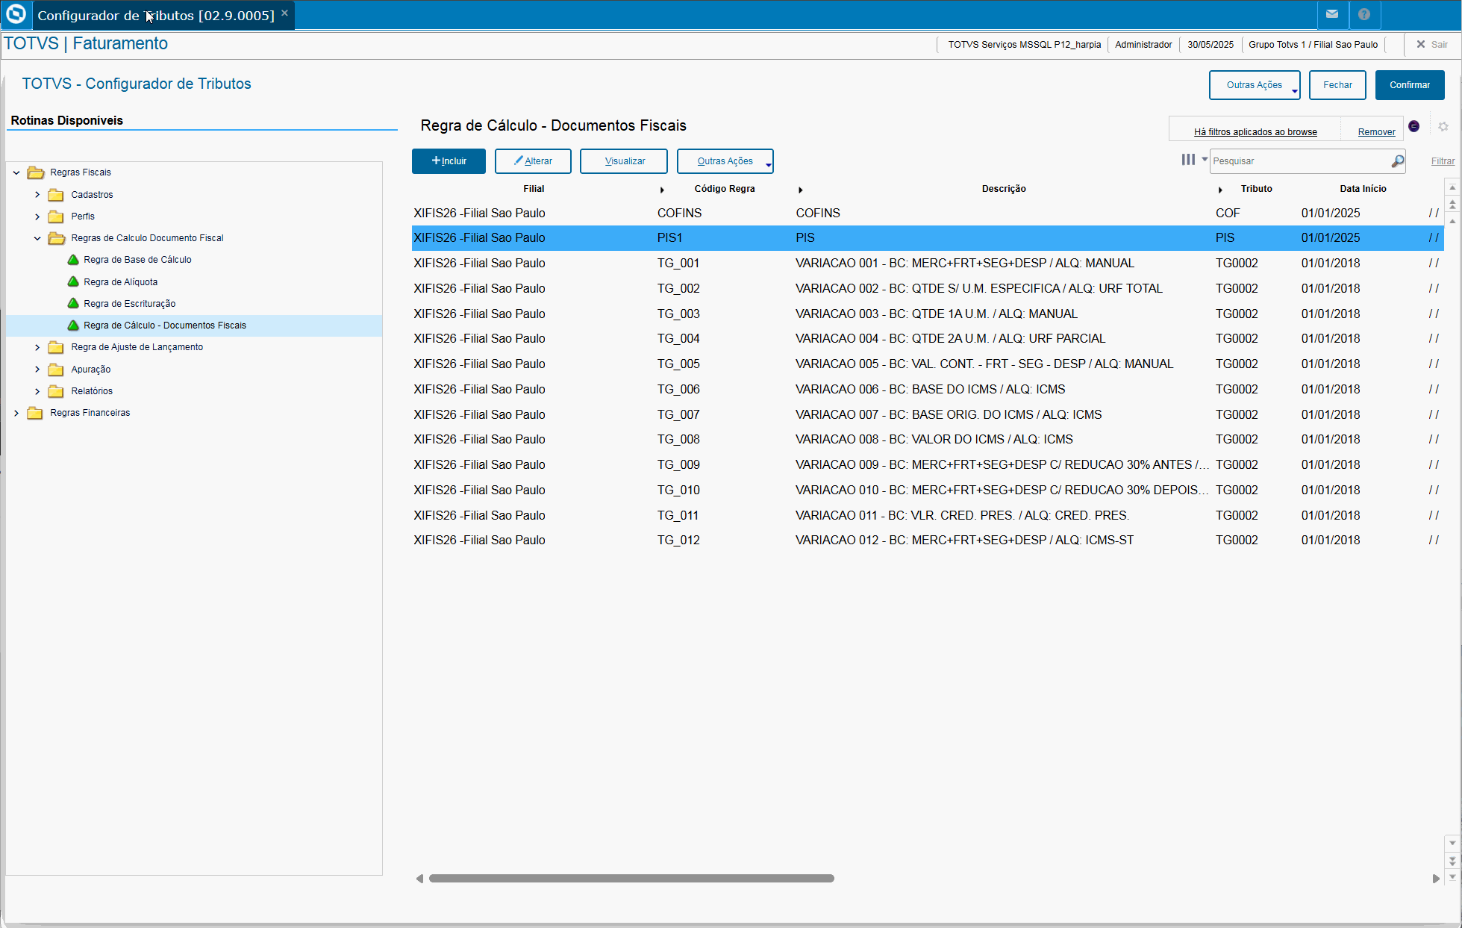Click the magnifying glass search icon
Viewport: 1462px width, 928px height.
[1397, 161]
